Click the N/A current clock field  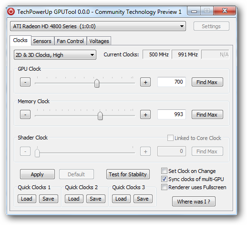(x=215, y=54)
